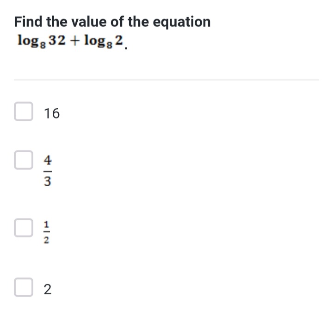The height and width of the screenshot is (317, 333).
Task: Click the denominator 2 in the half option
Action: (x=47, y=240)
